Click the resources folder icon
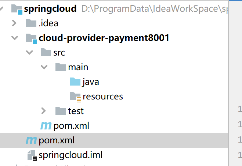The image size is (242, 166). 76,97
